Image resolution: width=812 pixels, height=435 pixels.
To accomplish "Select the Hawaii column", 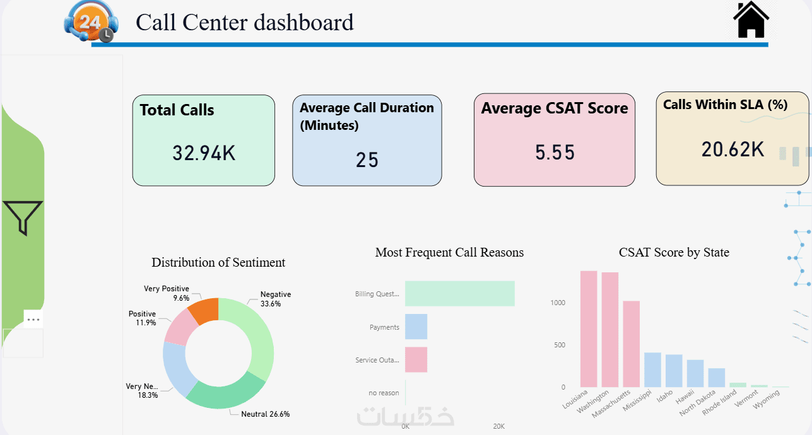I will point(695,373).
